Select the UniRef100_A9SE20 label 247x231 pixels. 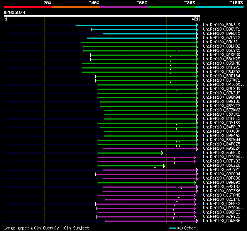222,149
